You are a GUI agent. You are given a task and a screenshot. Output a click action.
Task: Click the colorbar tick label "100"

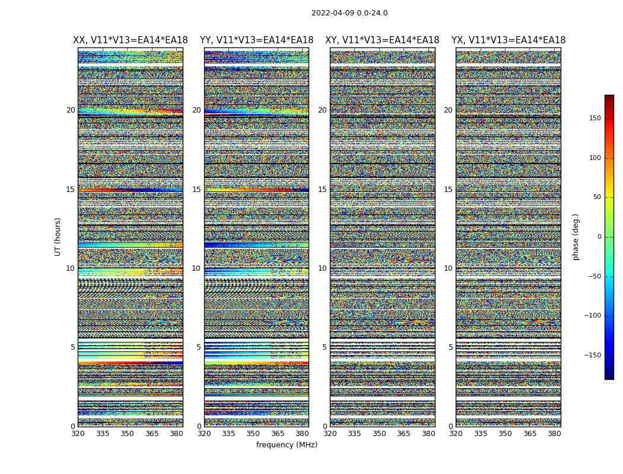(x=595, y=158)
